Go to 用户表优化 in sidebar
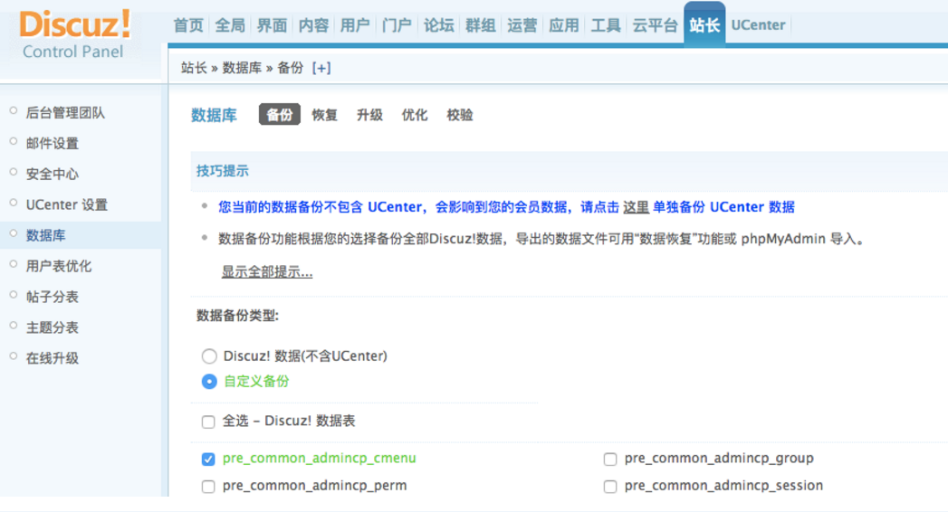 [x=59, y=266]
